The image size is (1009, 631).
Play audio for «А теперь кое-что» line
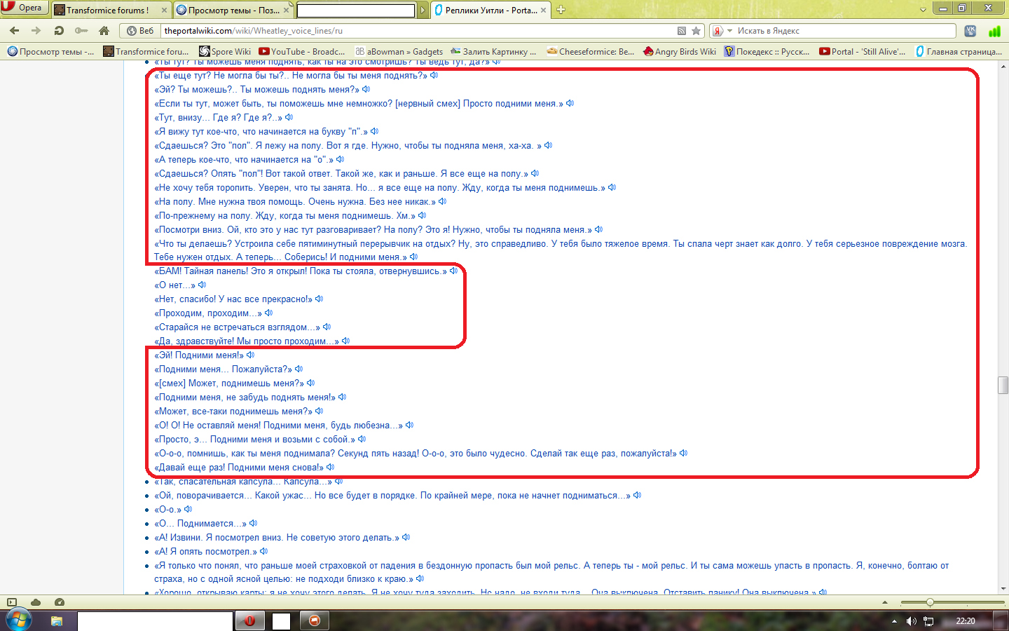[x=341, y=159]
